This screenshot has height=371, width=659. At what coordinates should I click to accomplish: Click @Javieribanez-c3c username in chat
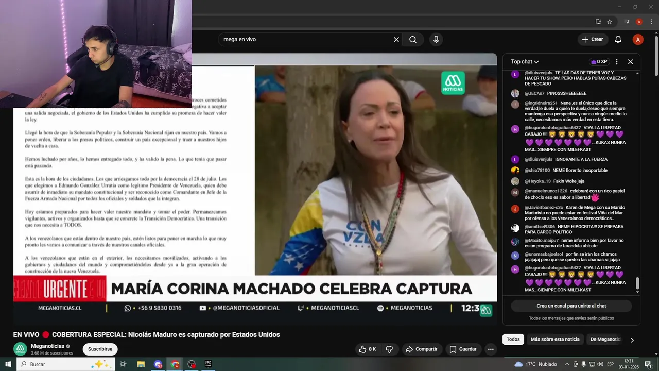pyautogui.click(x=544, y=208)
